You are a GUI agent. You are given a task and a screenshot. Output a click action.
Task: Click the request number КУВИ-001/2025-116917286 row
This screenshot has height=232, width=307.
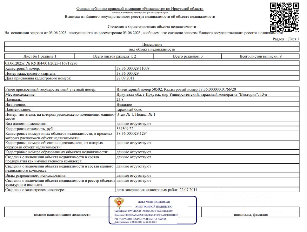point(152,63)
